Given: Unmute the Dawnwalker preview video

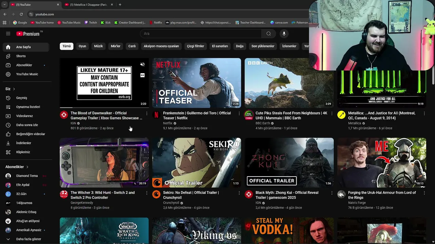Looking at the screenshot, I should (x=142, y=64).
